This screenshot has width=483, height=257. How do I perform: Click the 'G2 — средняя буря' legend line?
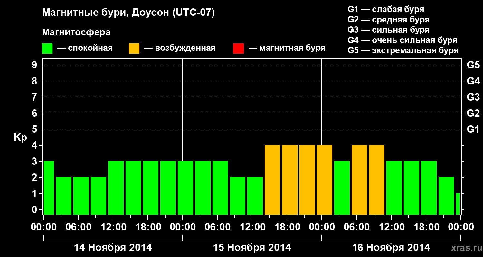pyautogui.click(x=388, y=20)
